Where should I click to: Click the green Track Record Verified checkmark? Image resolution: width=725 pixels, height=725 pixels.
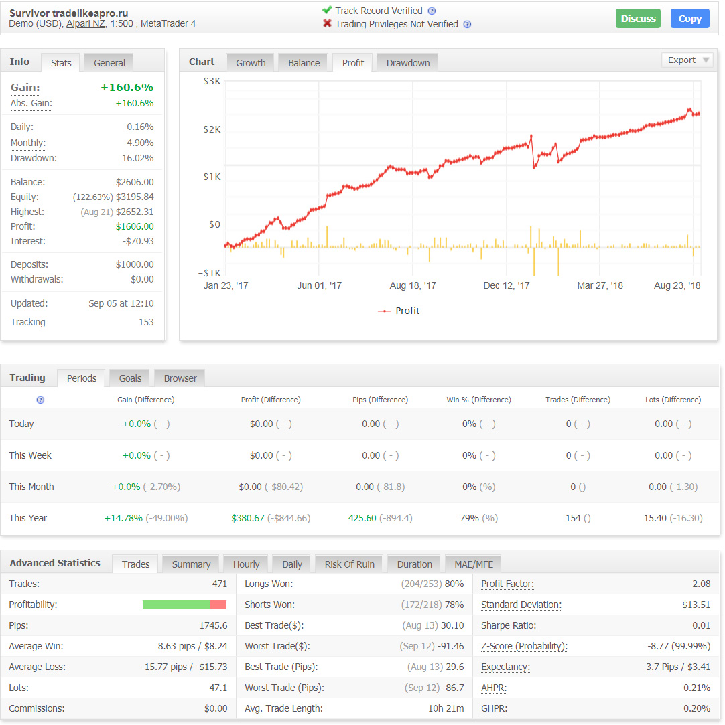(x=327, y=10)
